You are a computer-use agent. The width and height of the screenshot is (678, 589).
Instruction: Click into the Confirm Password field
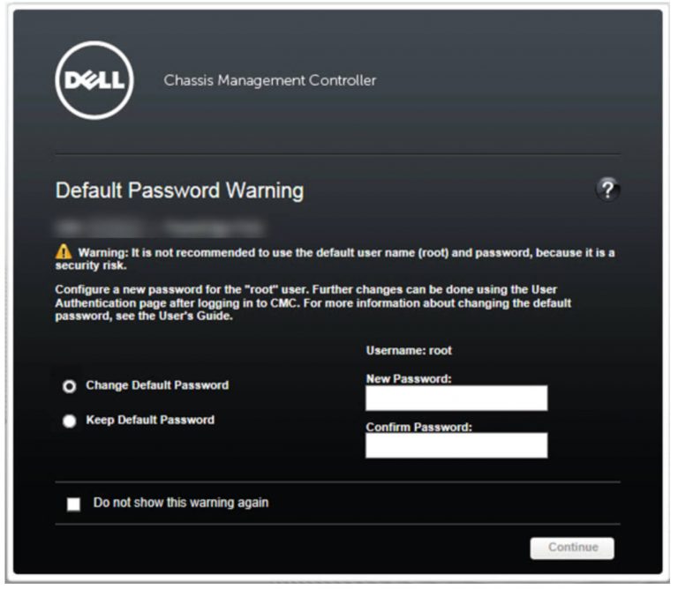click(x=456, y=445)
